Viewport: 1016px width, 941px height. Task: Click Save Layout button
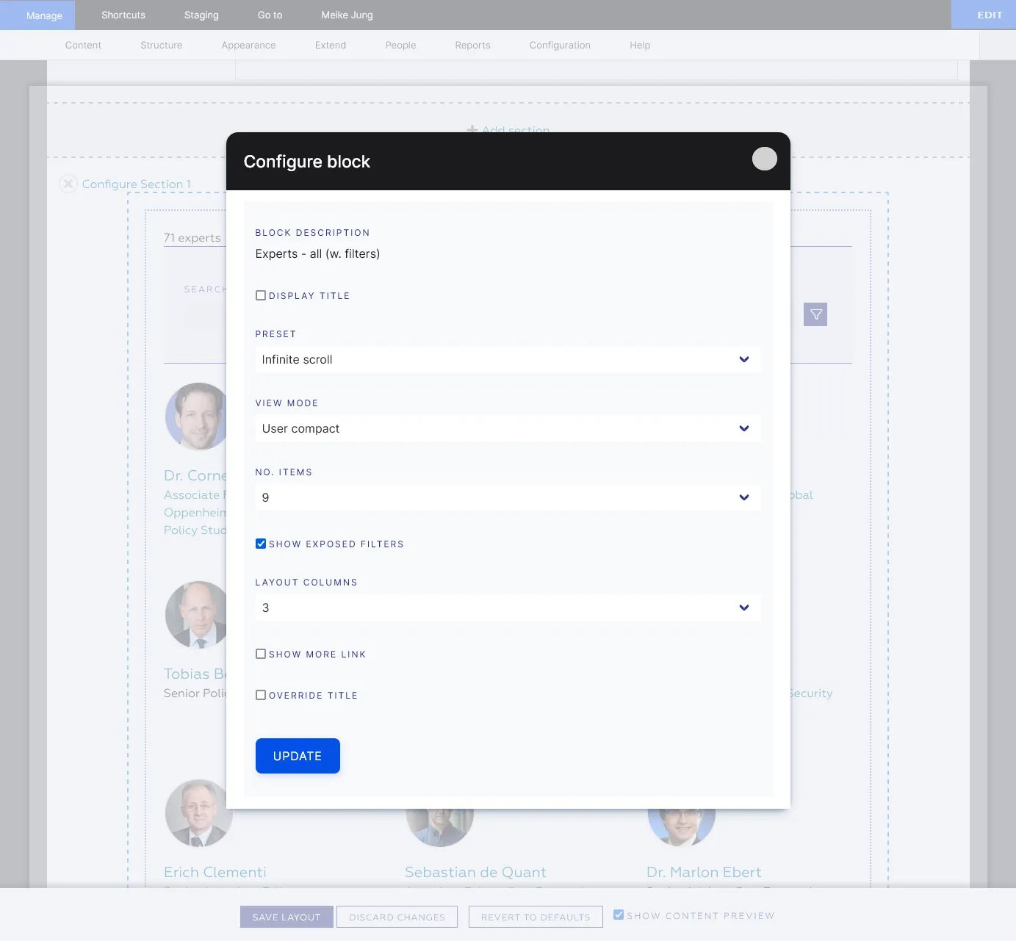pyautogui.click(x=287, y=917)
